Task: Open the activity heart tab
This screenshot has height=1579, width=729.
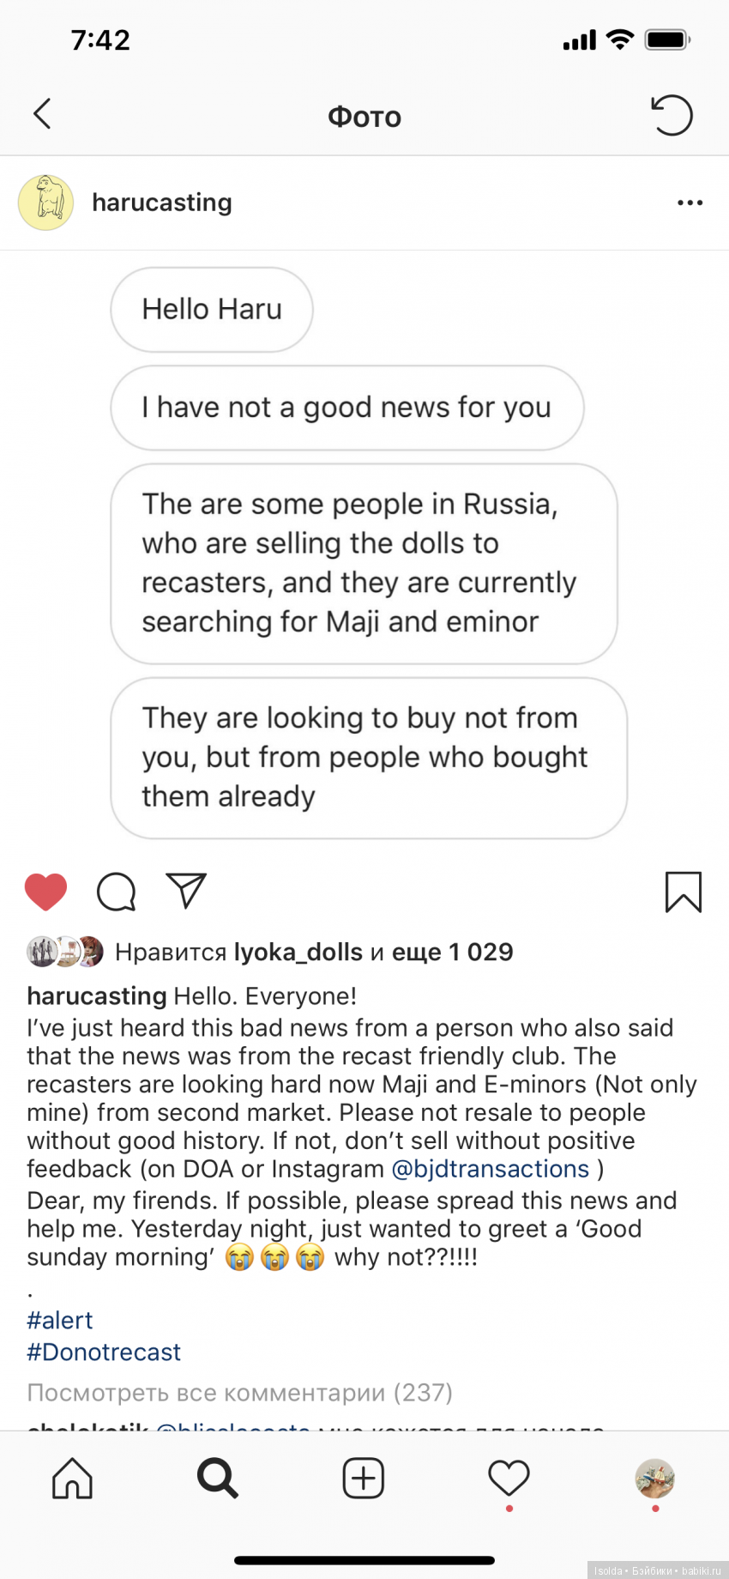Action: (509, 1478)
